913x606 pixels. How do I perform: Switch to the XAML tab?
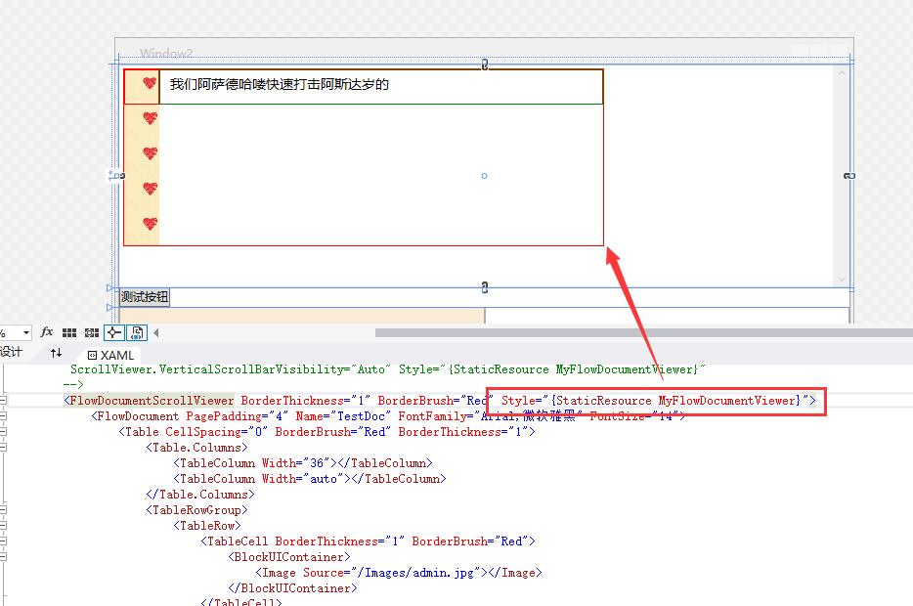[x=110, y=355]
